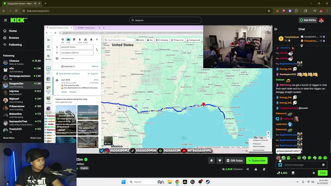Open the chat shop icon
331x186 pixels.
293,173
